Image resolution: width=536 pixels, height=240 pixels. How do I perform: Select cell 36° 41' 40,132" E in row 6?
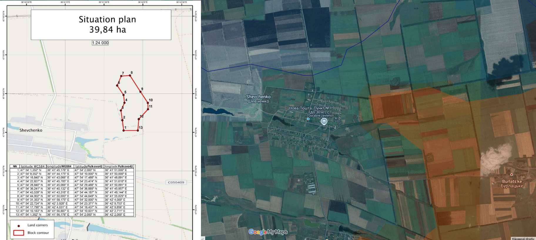pos(60,189)
